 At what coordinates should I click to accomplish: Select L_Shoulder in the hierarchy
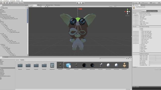point(8,48)
